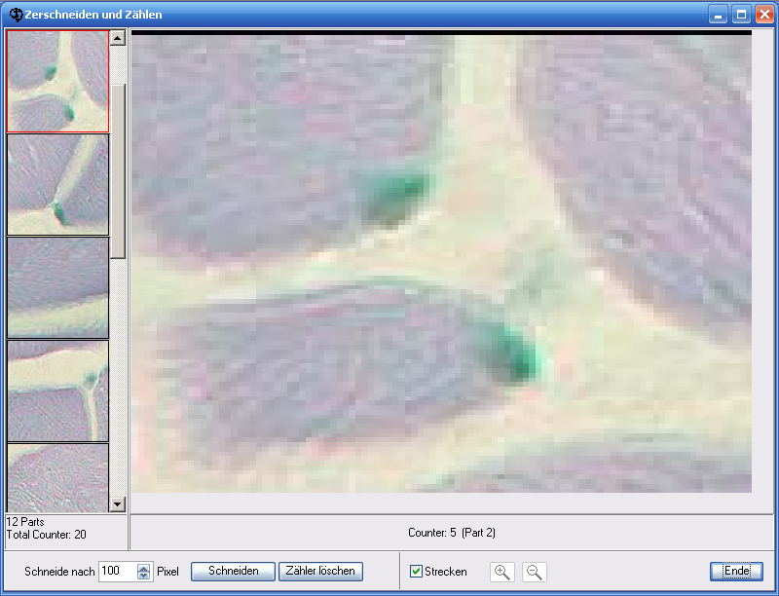The width and height of the screenshot is (779, 596).
Task: Minimize the Zerschneiden und Zählen window
Action: click(x=718, y=15)
